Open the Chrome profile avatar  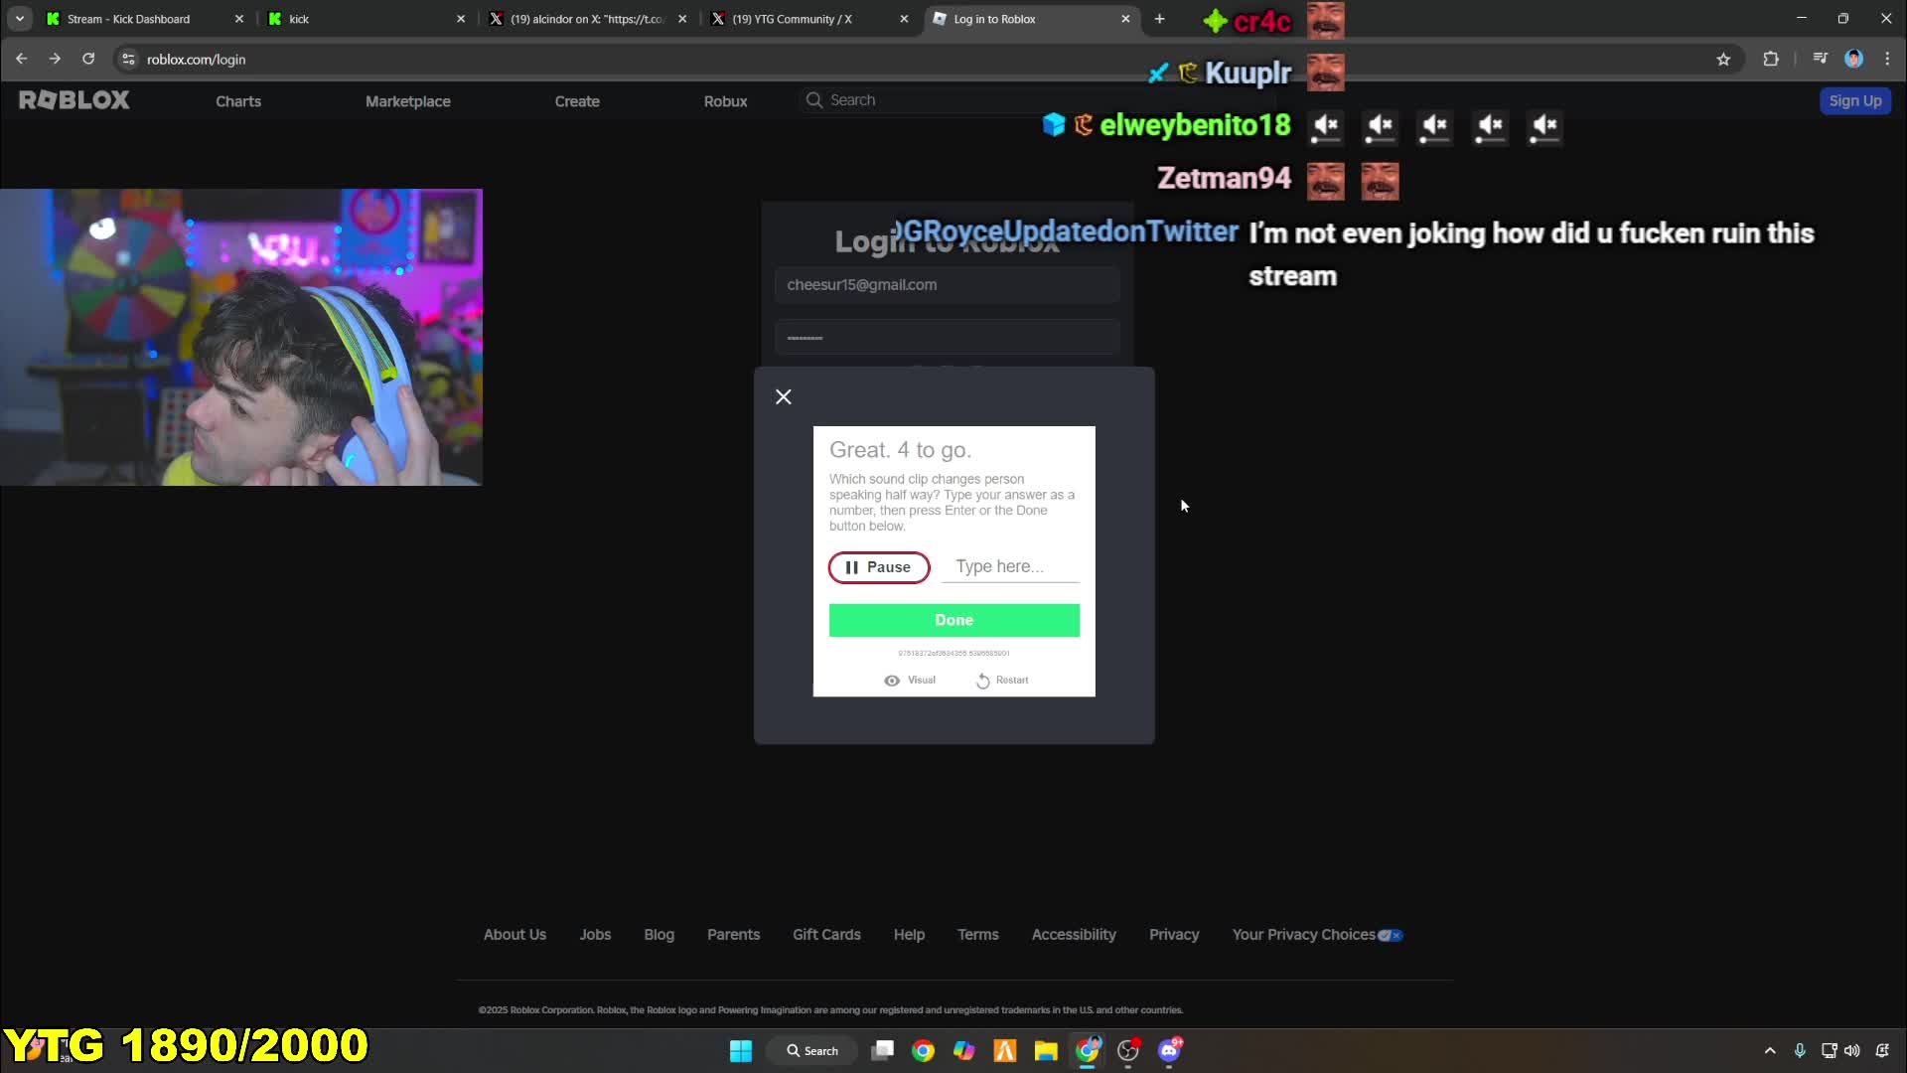point(1853,60)
